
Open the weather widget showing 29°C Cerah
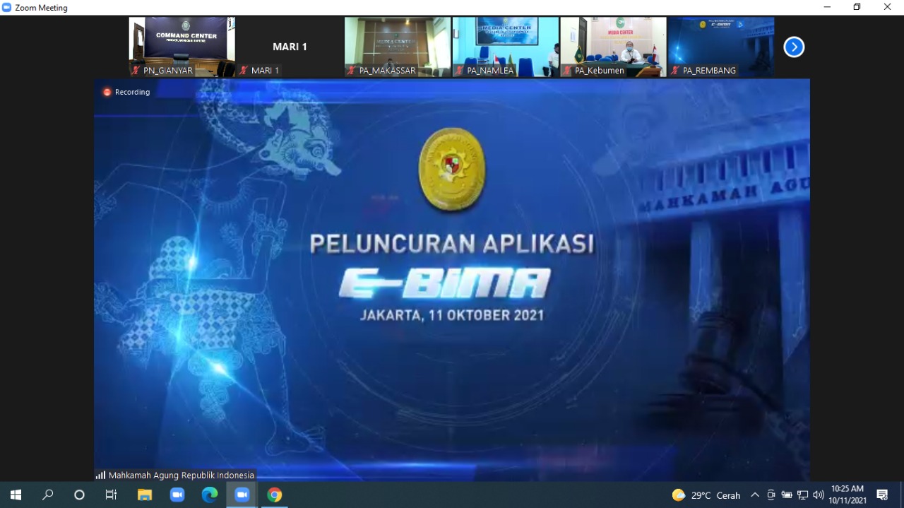click(706, 495)
